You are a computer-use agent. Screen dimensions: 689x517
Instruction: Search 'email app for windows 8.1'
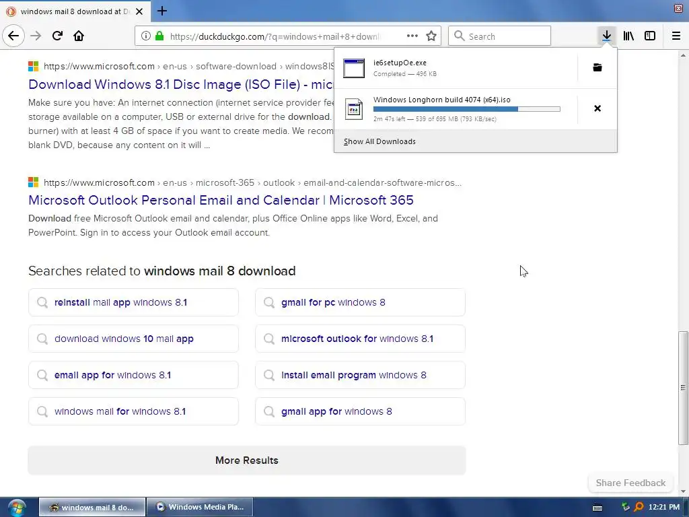click(x=133, y=375)
